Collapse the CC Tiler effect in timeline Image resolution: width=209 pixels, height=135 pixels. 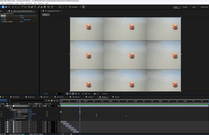[10, 110]
